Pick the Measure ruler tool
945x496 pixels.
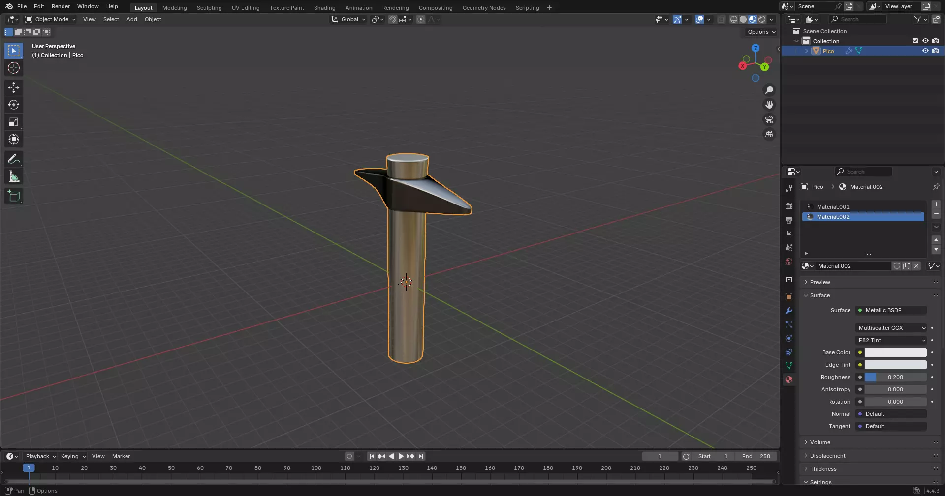(14, 176)
